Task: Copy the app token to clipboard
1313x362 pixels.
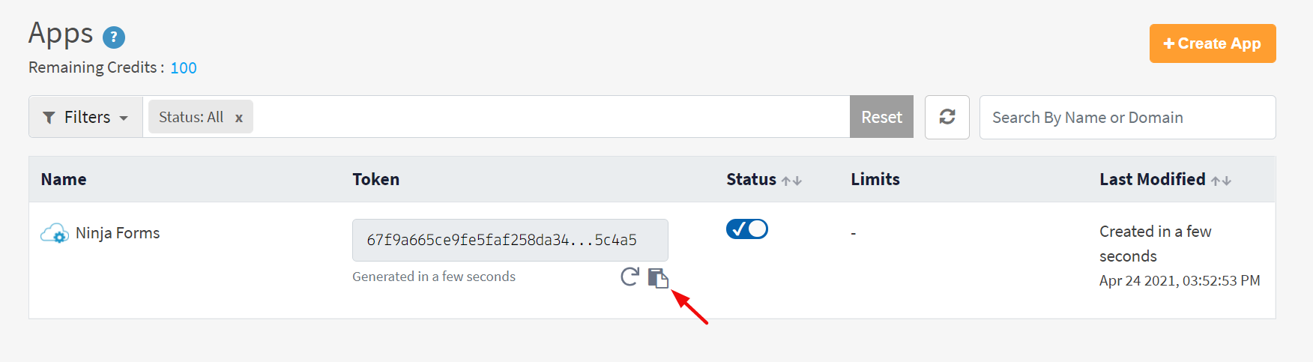Action: [x=658, y=278]
